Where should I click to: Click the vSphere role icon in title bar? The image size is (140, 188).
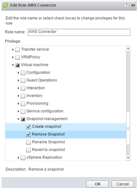point(6,5)
